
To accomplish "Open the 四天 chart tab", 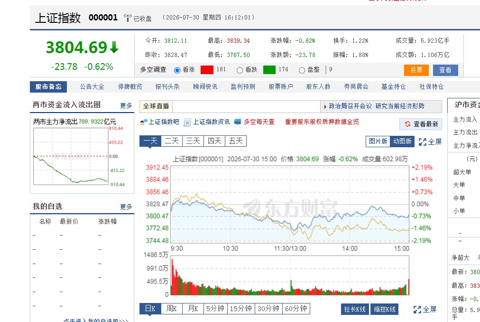I will [214, 141].
